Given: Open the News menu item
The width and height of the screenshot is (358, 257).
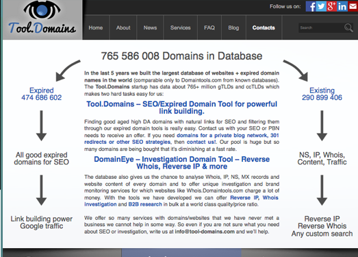Looking at the screenshot, I should 150,27.
